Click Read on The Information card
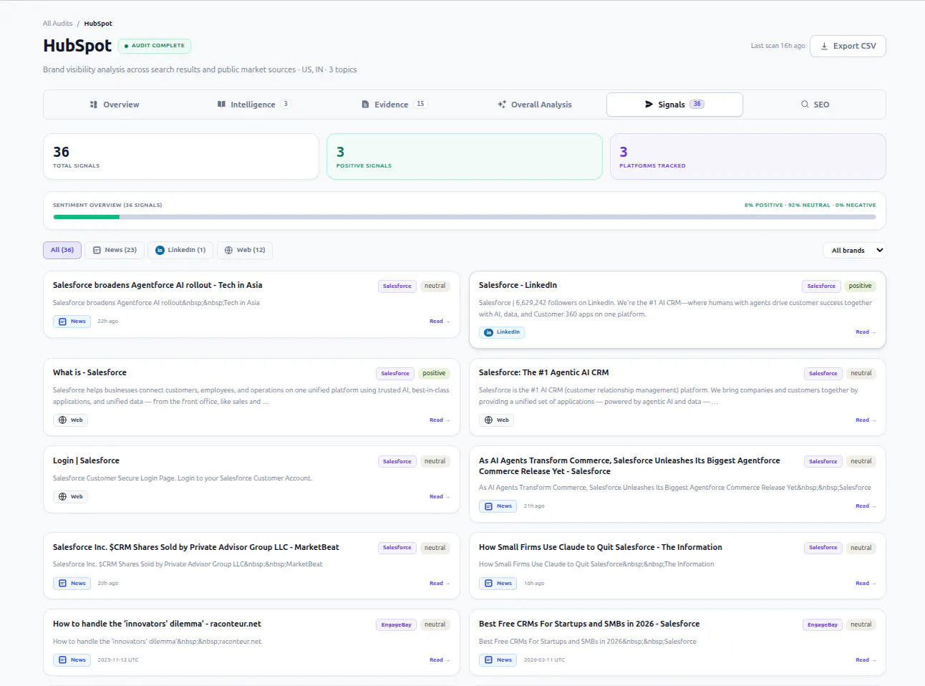This screenshot has width=925, height=686. 865,584
